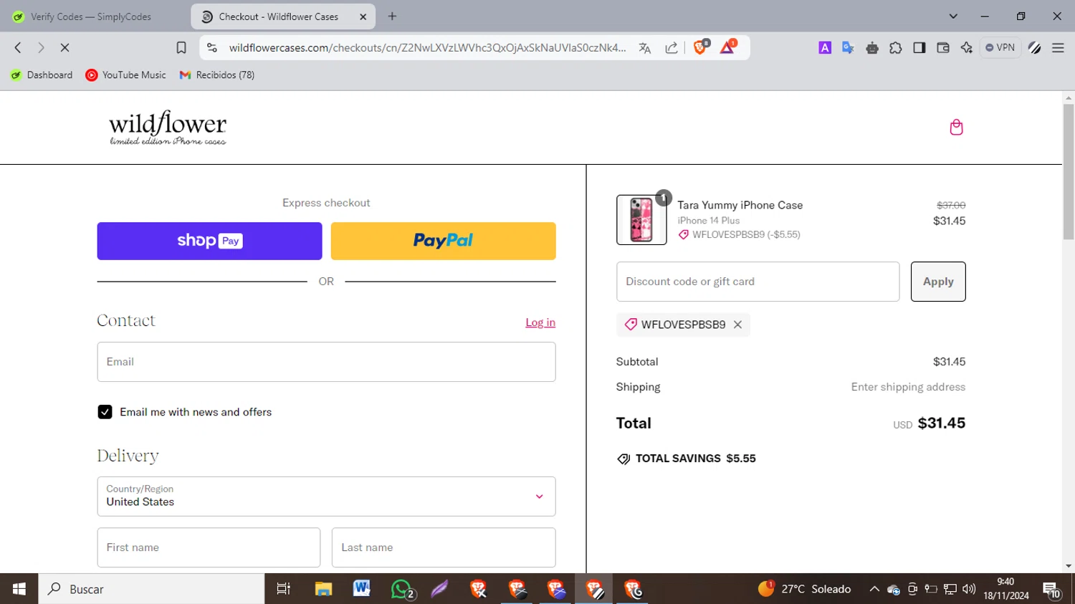Open a new browser tab
The image size is (1075, 604).
coord(392,16)
